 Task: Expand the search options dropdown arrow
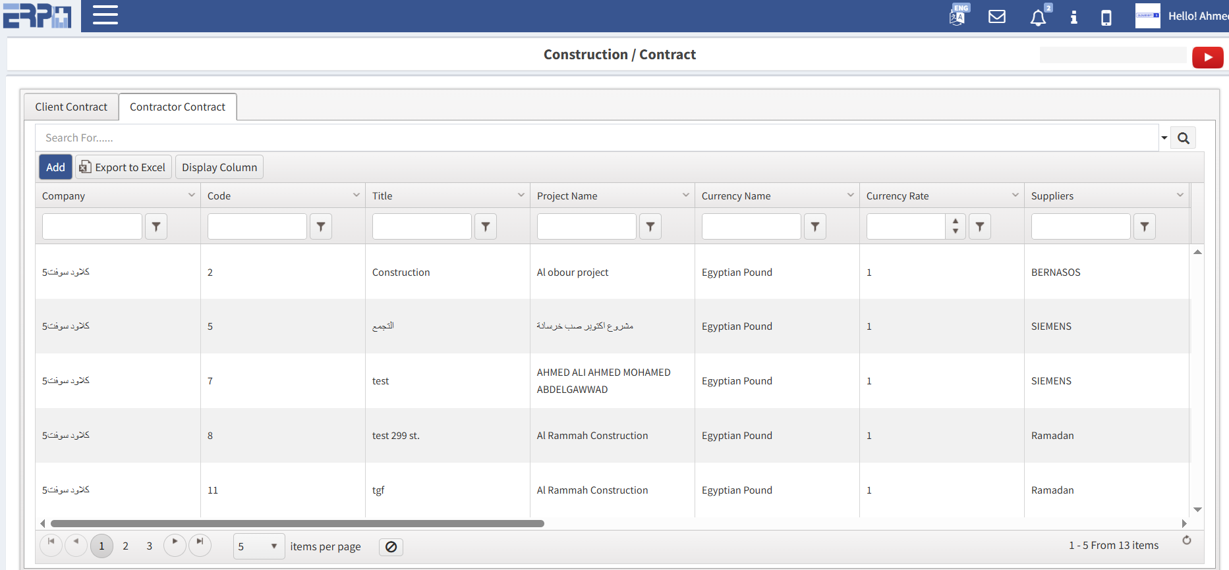click(x=1164, y=138)
